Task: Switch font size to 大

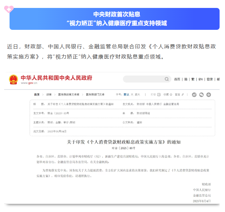Action: point(132,95)
